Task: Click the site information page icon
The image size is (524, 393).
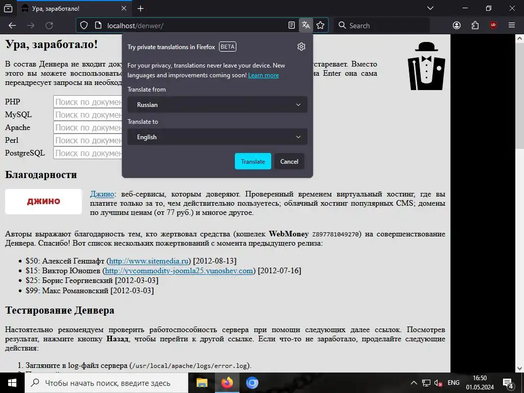Action: point(98,26)
